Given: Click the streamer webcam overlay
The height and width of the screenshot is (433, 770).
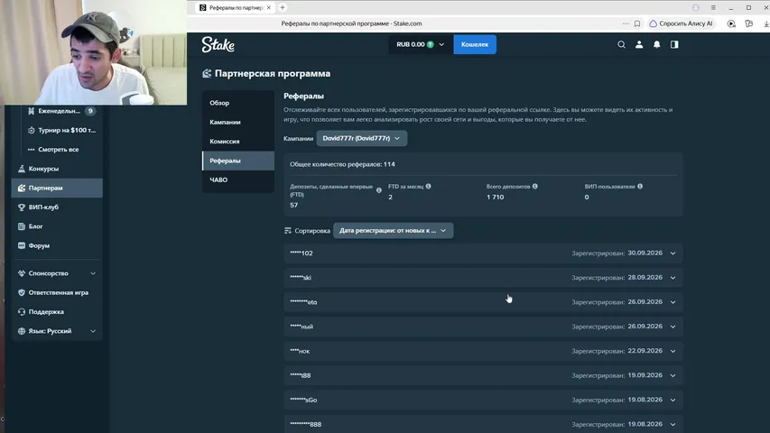Looking at the screenshot, I should coord(93,52).
